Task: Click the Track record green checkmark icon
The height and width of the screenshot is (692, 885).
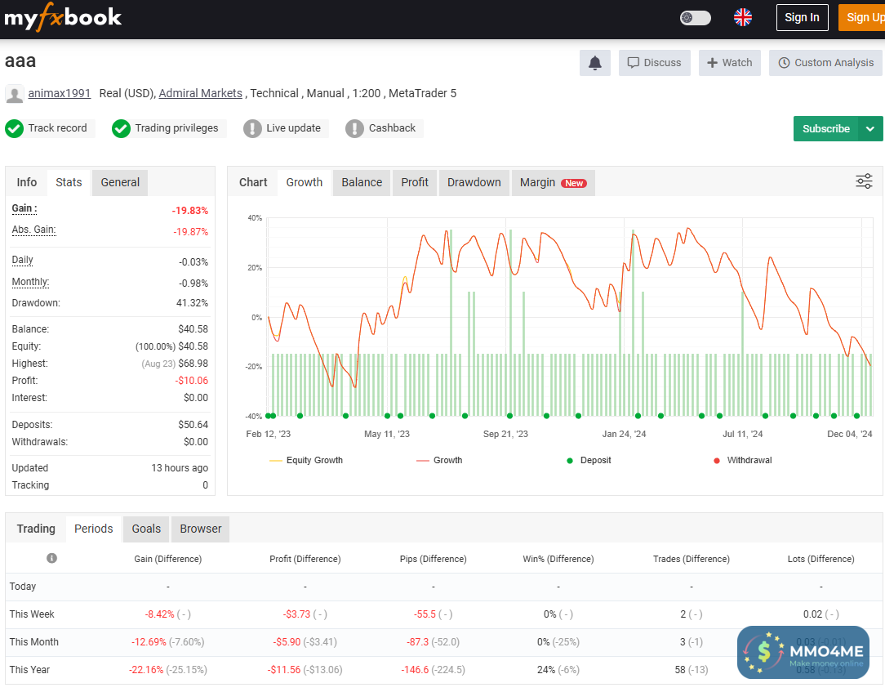Action: [x=15, y=128]
